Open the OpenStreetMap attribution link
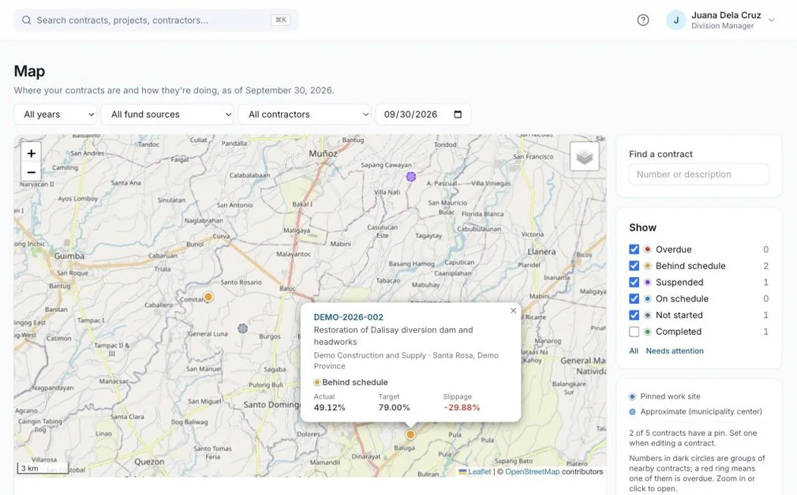Viewport: 797px width, 495px height. point(532,471)
